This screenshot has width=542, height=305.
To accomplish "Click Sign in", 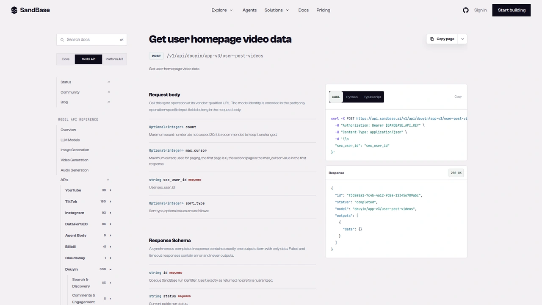I will click(x=480, y=10).
